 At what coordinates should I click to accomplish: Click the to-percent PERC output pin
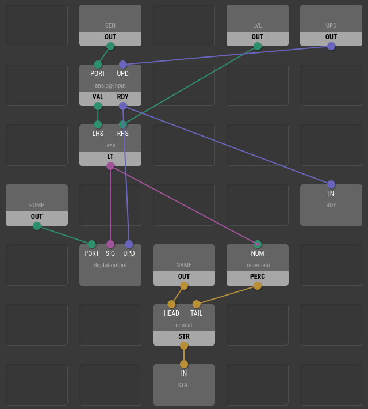pyautogui.click(x=258, y=286)
